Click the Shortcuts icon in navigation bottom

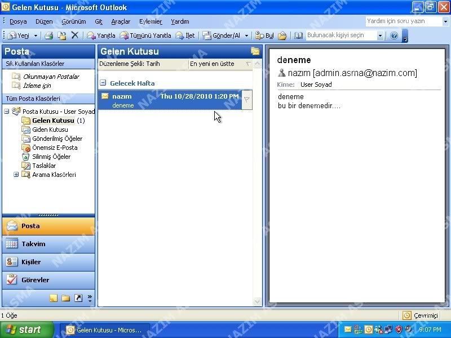78,298
